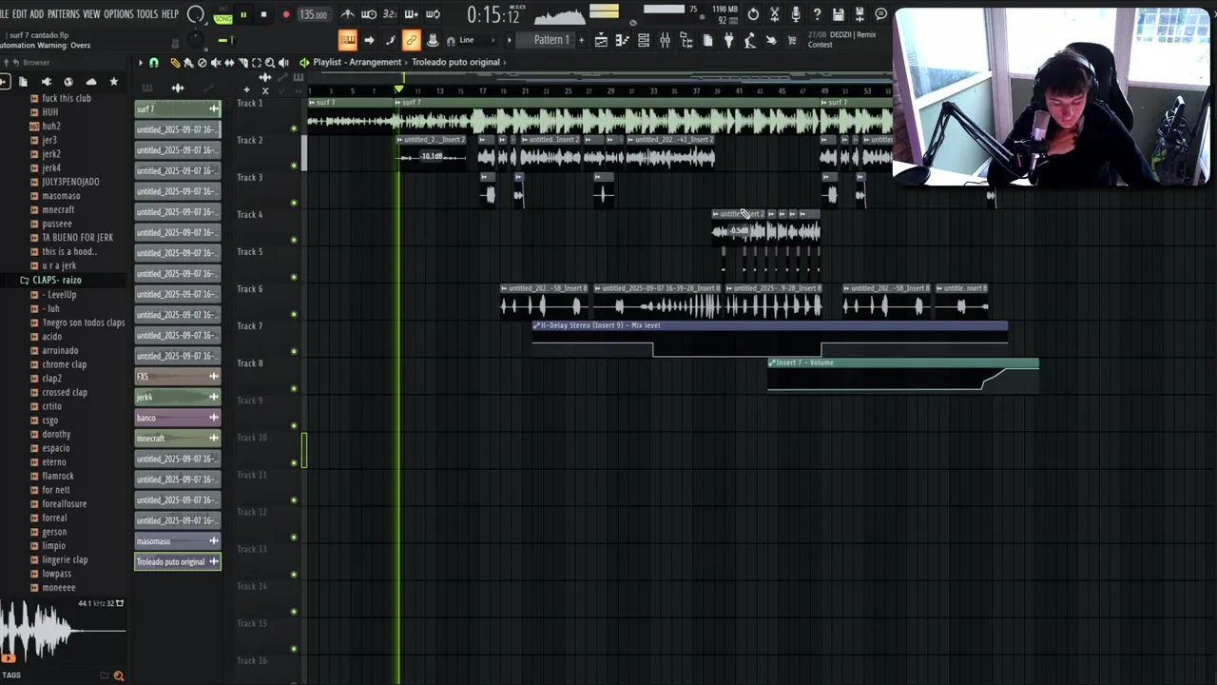Open the PATTERNS menu
1217x685 pixels.
pyautogui.click(x=64, y=14)
